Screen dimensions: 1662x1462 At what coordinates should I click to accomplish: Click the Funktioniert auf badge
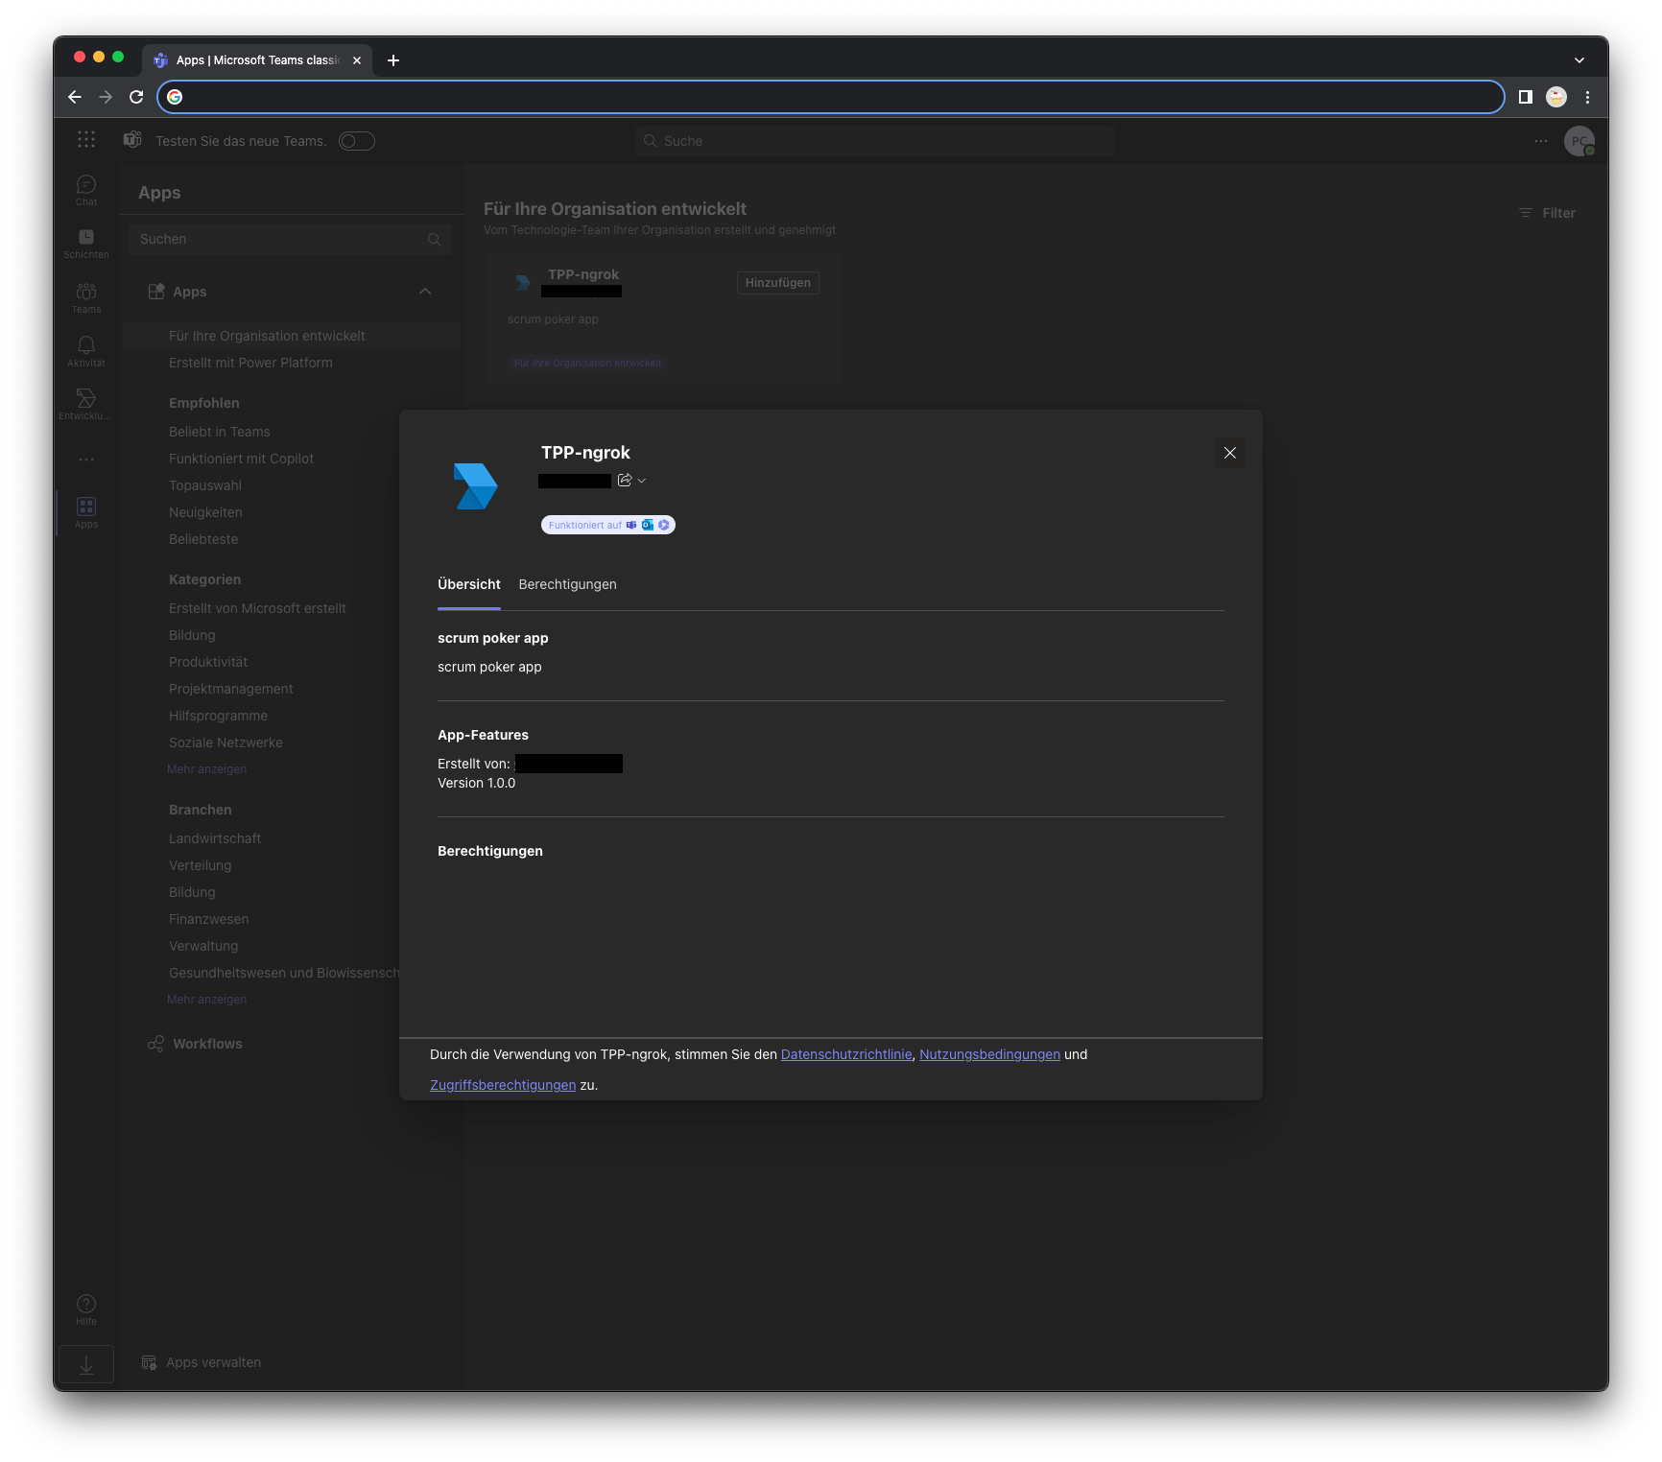click(608, 525)
